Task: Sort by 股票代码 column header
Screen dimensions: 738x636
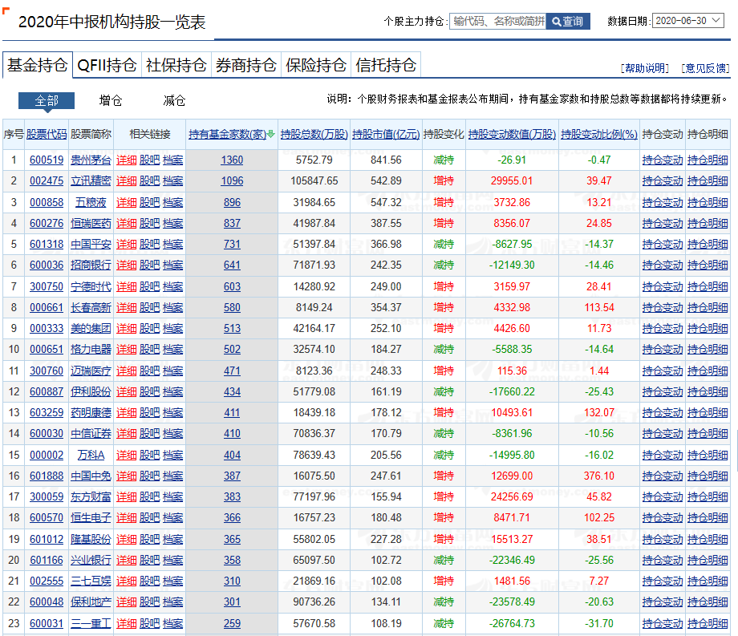Action: 47,135
